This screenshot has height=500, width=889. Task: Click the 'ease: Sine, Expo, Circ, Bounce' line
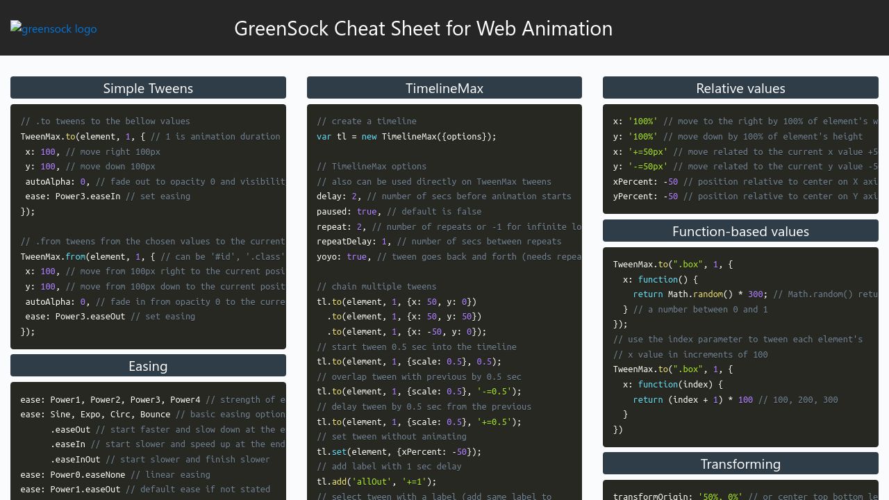click(153, 414)
